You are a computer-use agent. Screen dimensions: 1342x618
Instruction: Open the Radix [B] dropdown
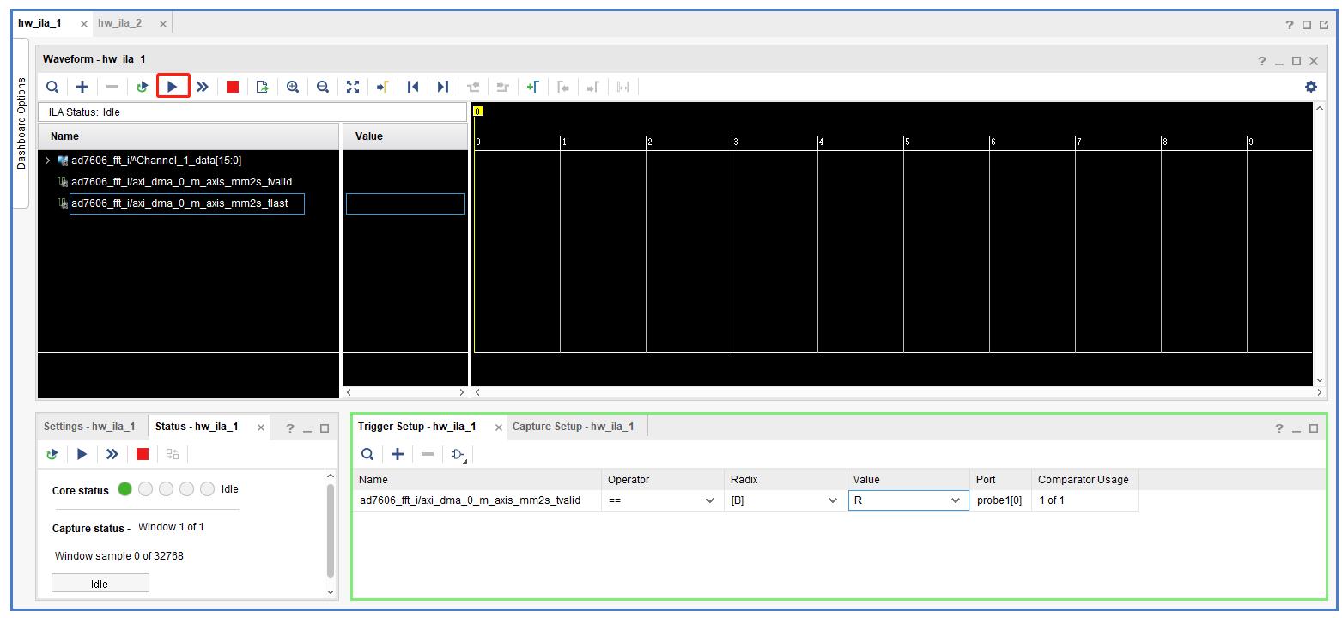pyautogui.click(x=832, y=500)
